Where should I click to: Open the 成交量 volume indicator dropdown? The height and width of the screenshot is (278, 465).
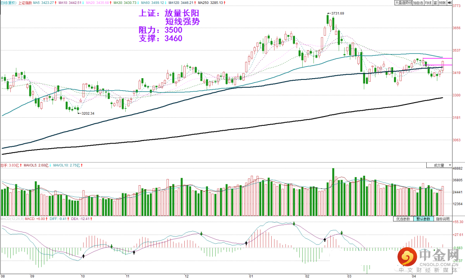[439, 165]
